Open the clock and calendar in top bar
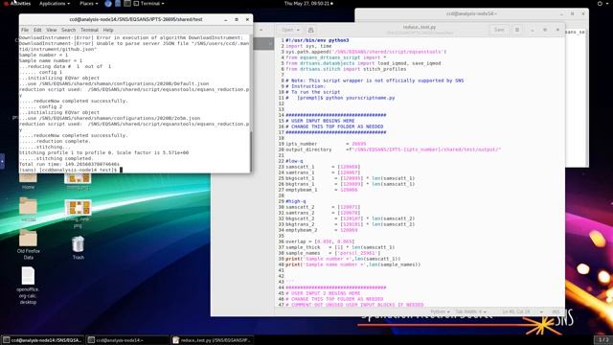 click(x=308, y=4)
